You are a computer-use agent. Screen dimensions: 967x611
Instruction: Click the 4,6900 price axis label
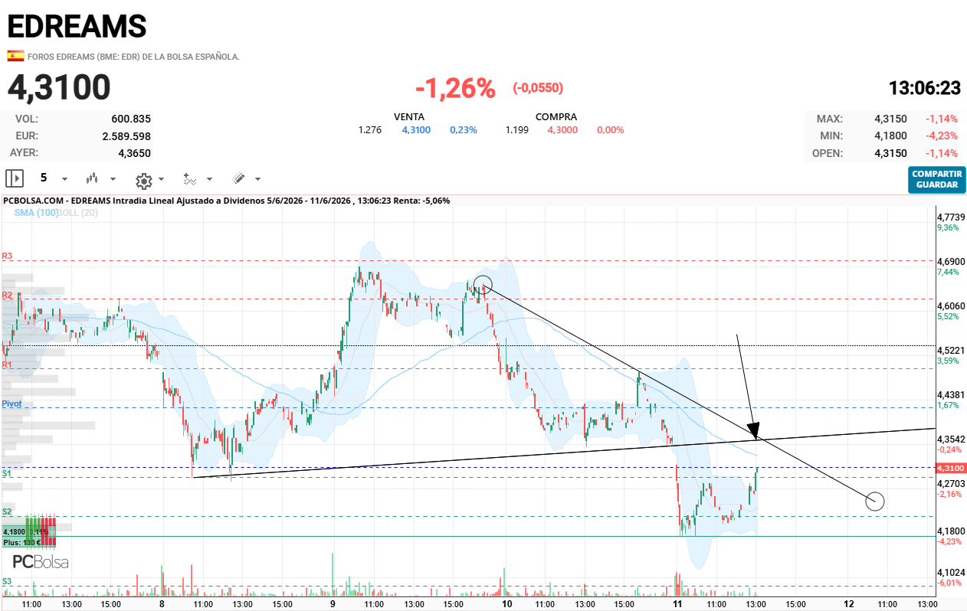(x=951, y=262)
